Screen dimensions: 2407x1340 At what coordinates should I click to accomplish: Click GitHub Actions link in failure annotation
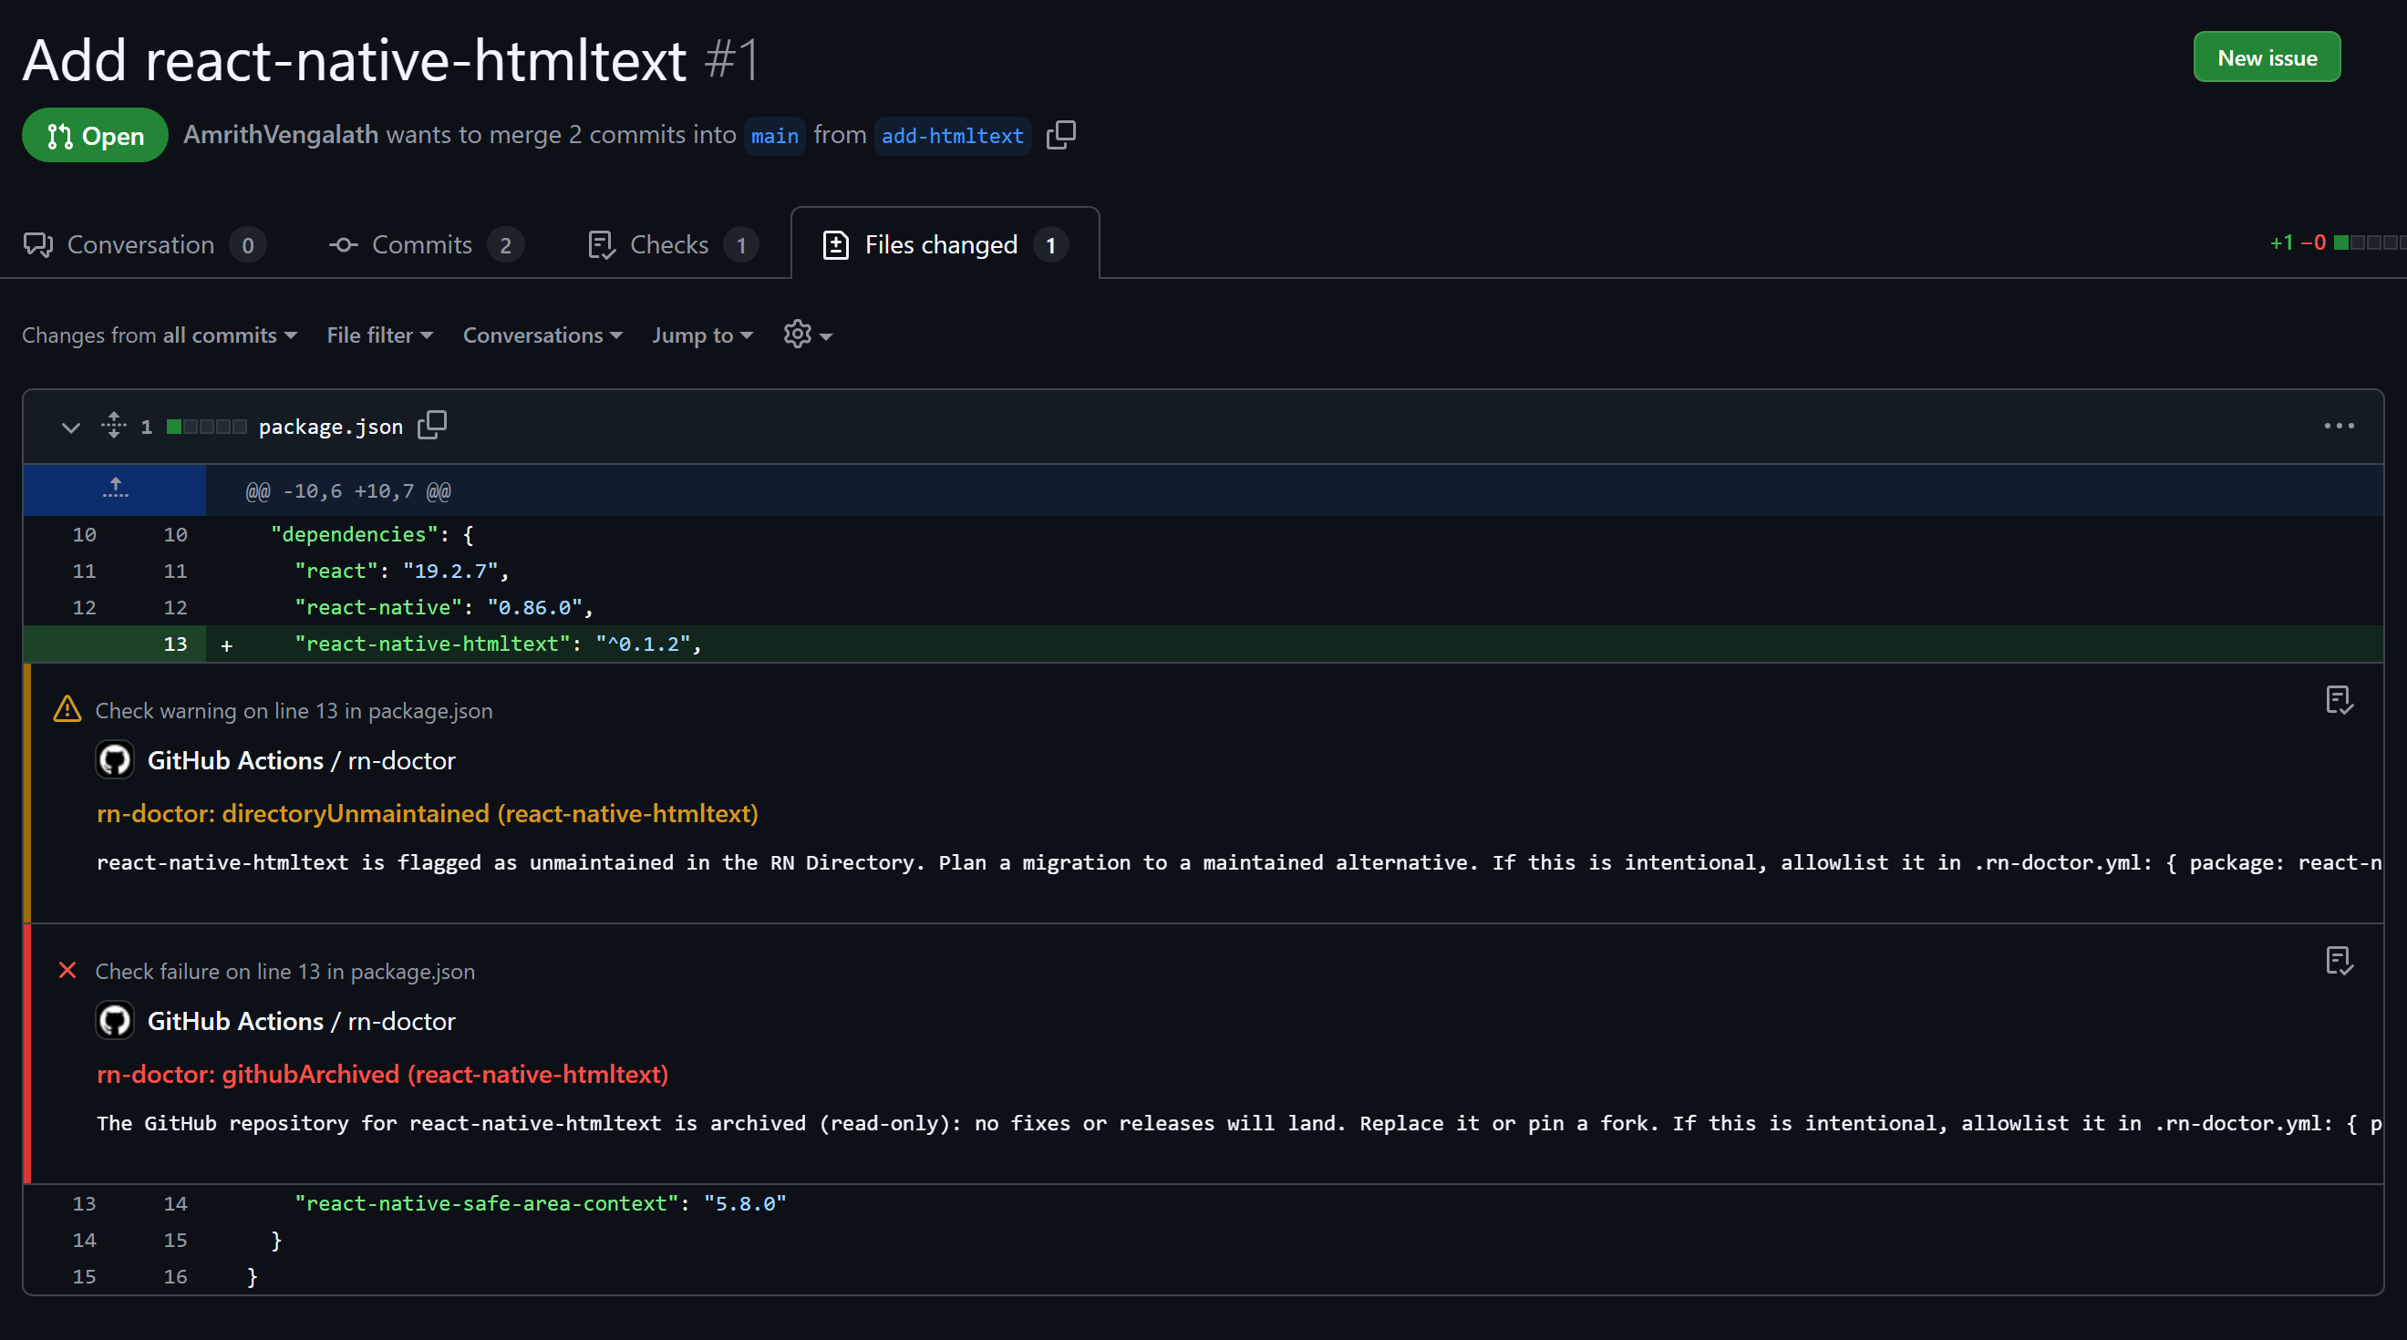coord(235,1021)
